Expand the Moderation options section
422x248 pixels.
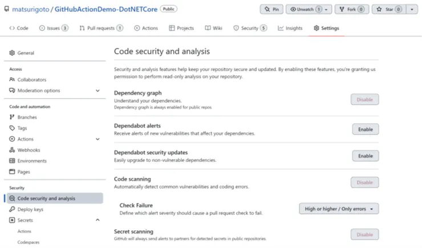(98, 91)
